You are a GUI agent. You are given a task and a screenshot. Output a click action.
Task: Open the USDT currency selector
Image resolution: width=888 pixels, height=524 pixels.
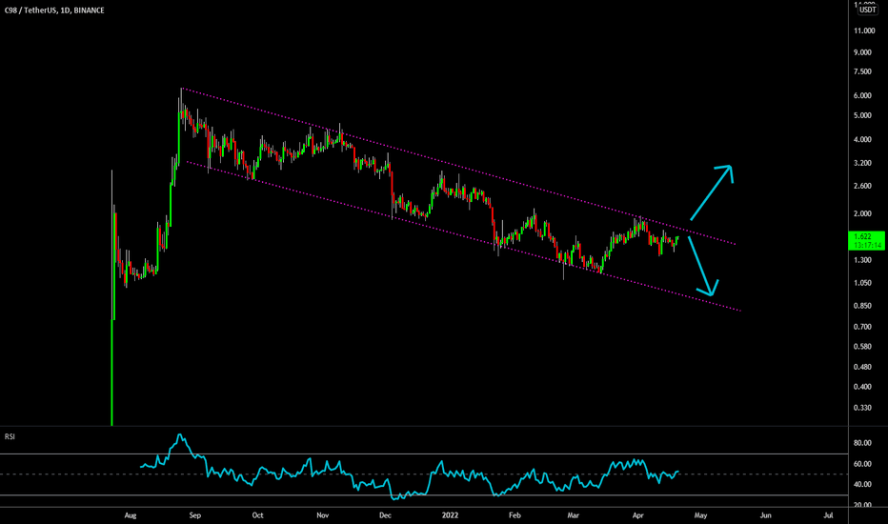point(867,10)
